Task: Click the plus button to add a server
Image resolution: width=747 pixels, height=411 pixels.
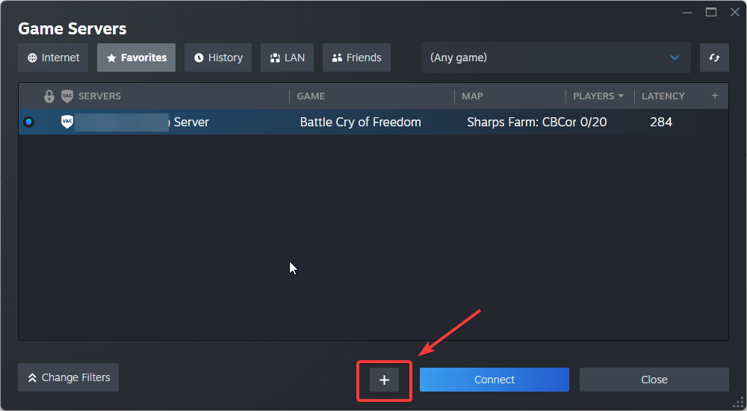Action: tap(385, 380)
